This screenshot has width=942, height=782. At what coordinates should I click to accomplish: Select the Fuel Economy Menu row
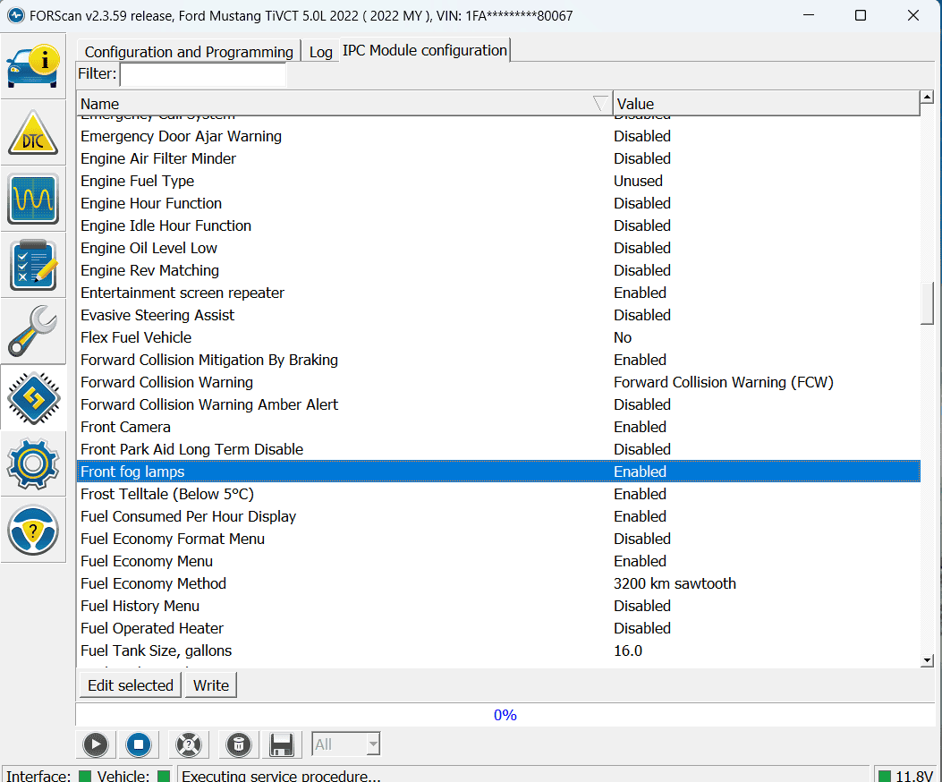click(498, 561)
